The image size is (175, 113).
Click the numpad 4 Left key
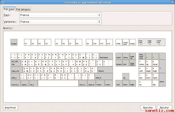142,70
